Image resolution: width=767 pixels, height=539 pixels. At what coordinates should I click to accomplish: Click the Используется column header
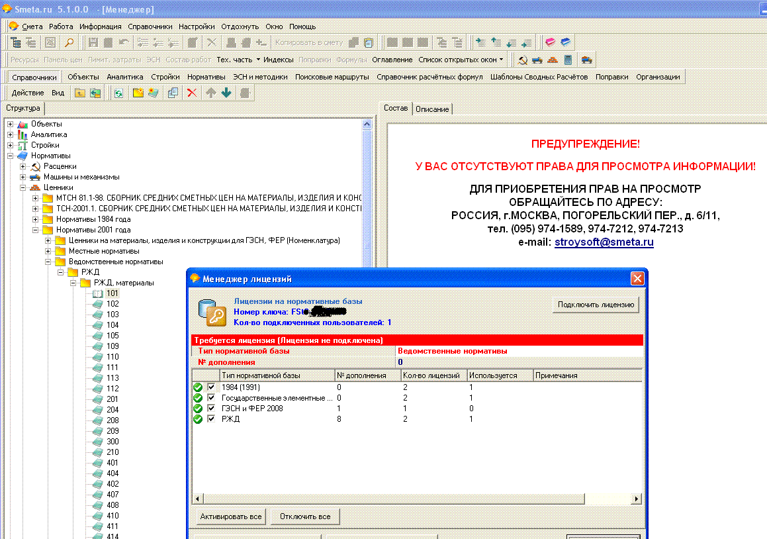tap(500, 375)
